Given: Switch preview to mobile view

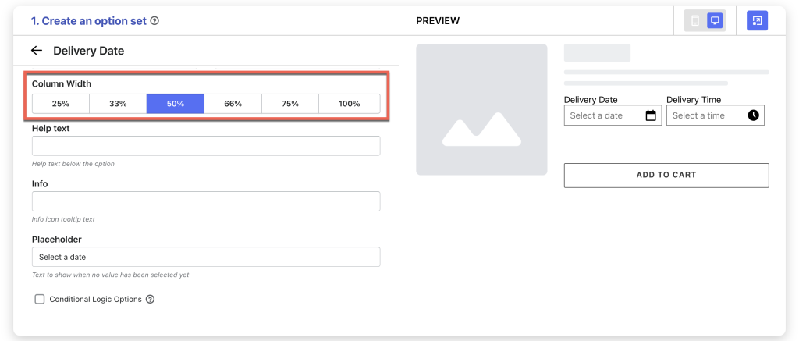Looking at the screenshot, I should point(695,21).
